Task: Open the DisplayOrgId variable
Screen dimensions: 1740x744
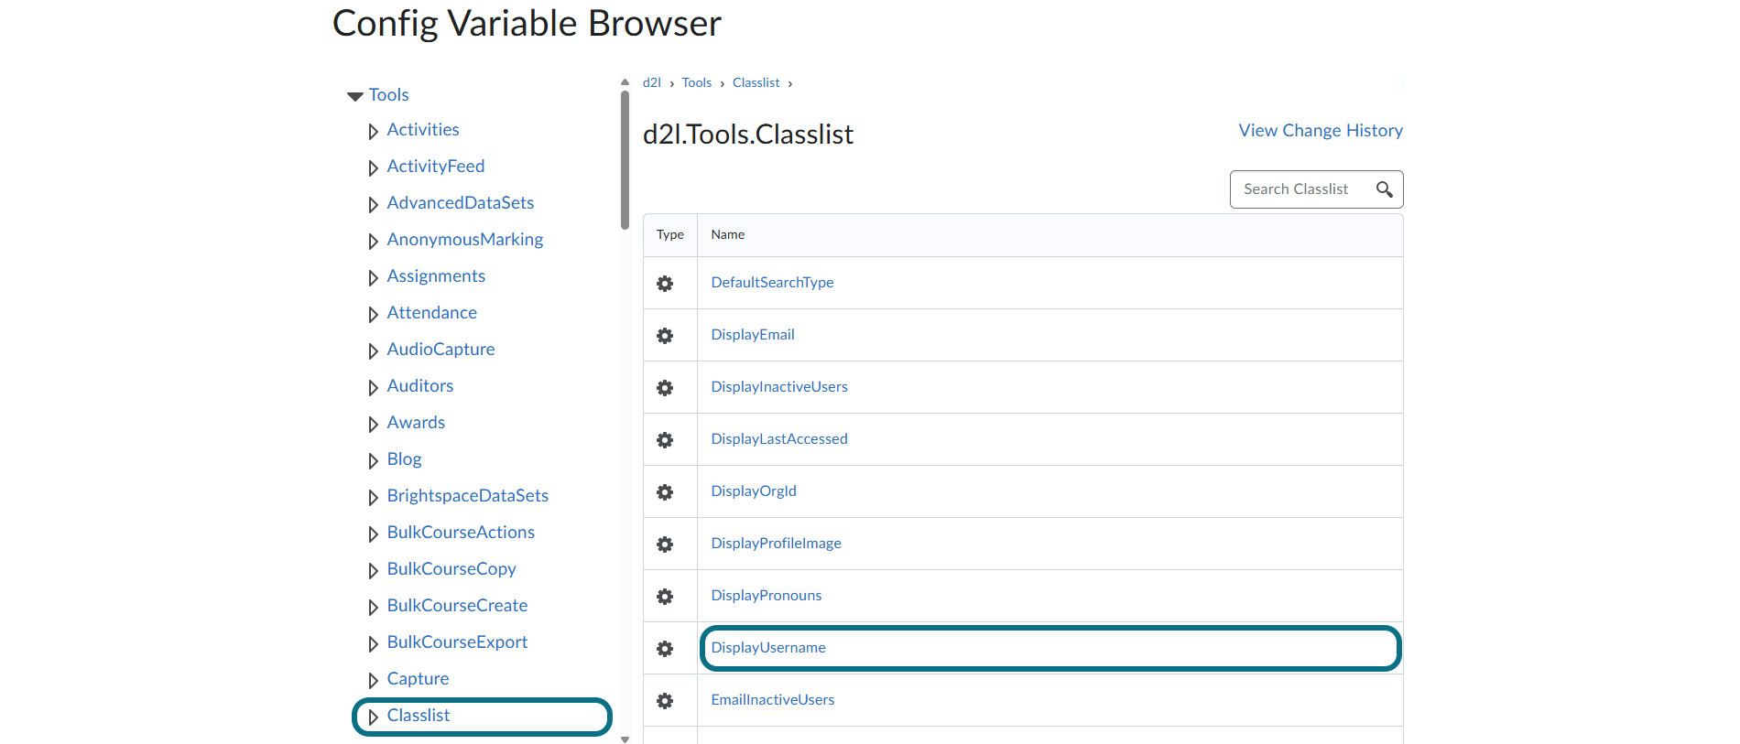Action: (754, 491)
